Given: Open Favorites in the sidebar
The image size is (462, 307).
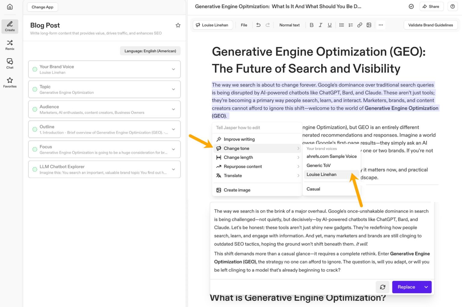Looking at the screenshot, I should tap(10, 82).
